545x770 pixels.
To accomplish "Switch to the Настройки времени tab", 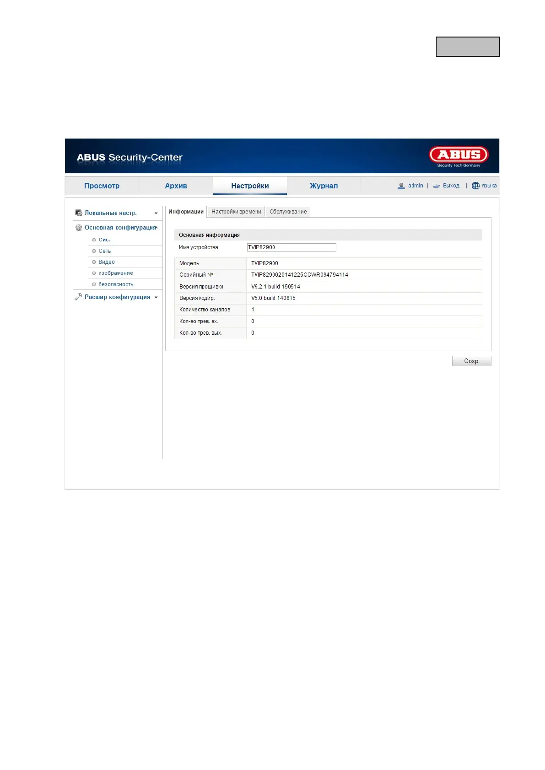I will (x=236, y=212).
